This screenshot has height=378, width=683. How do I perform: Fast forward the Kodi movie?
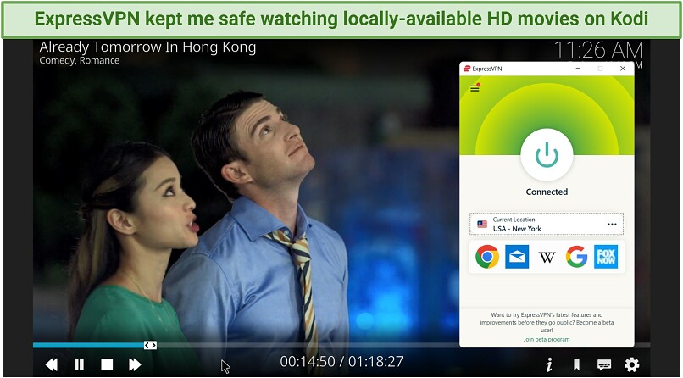135,364
